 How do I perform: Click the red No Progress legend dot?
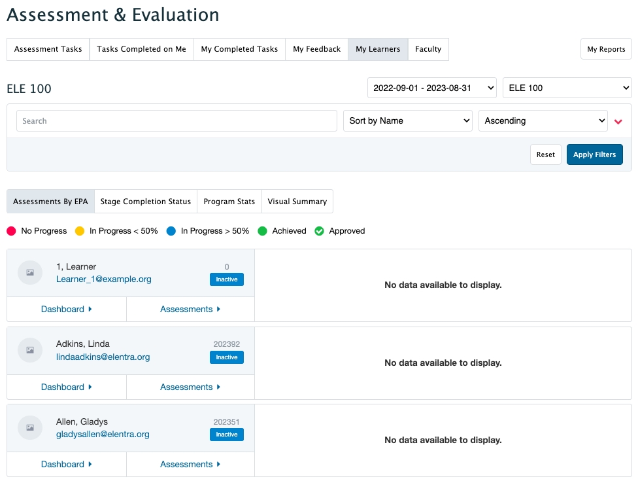pyautogui.click(x=11, y=231)
